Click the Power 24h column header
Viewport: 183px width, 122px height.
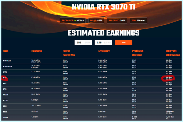pyautogui.click(x=69, y=55)
